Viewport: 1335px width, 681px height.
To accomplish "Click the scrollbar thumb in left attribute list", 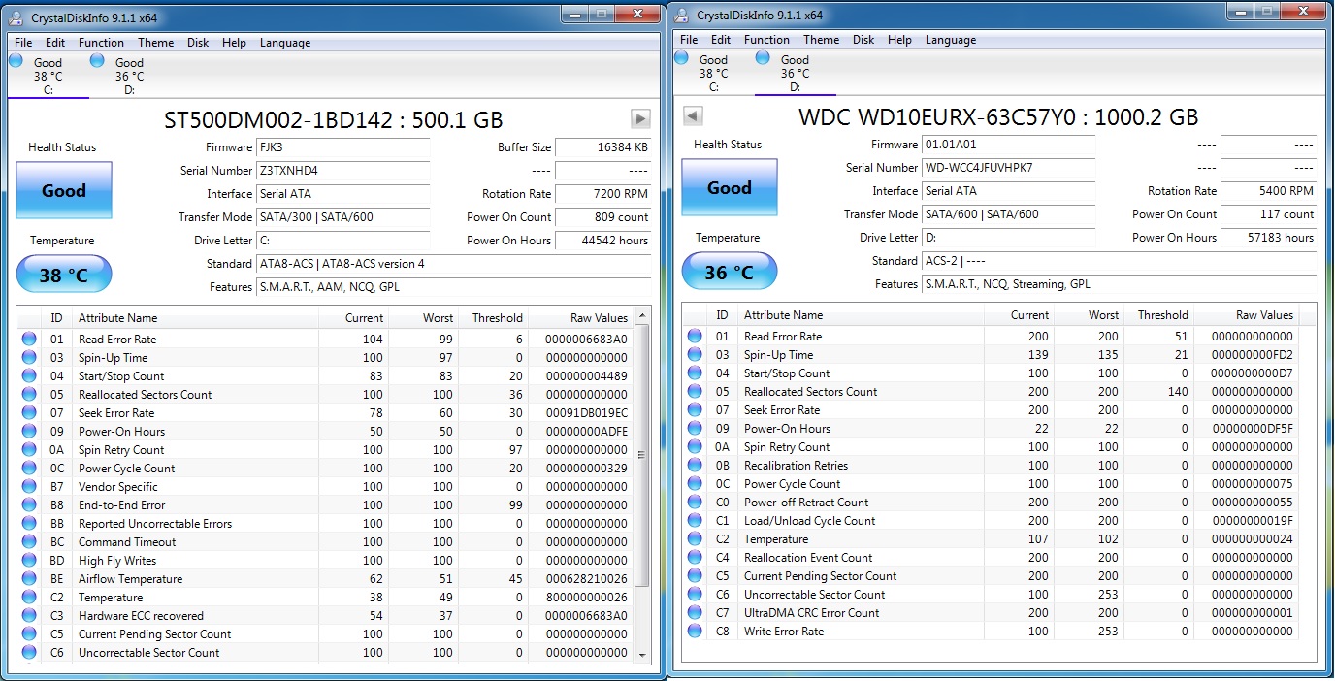I will point(641,454).
